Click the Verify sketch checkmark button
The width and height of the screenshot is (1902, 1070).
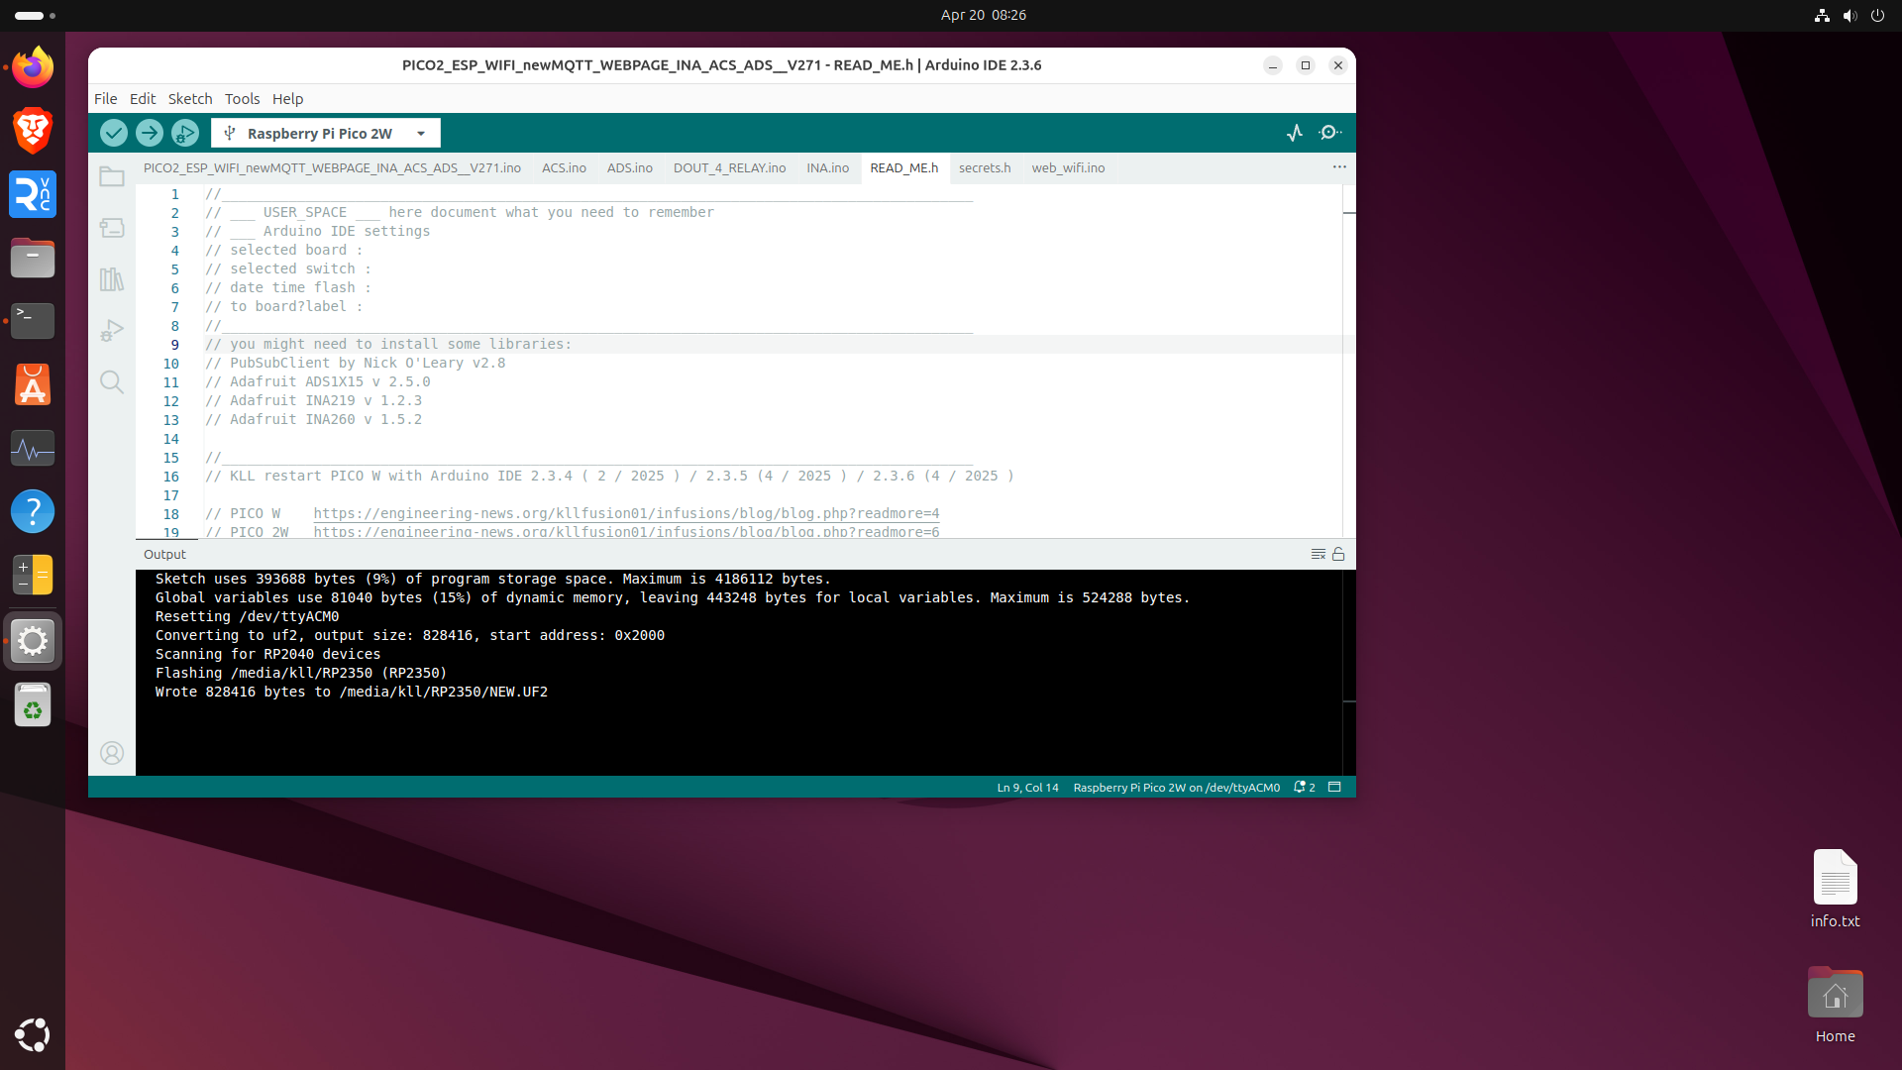[114, 133]
